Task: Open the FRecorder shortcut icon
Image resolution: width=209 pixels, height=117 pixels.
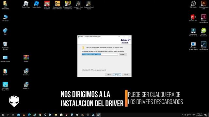Action: [193, 46]
